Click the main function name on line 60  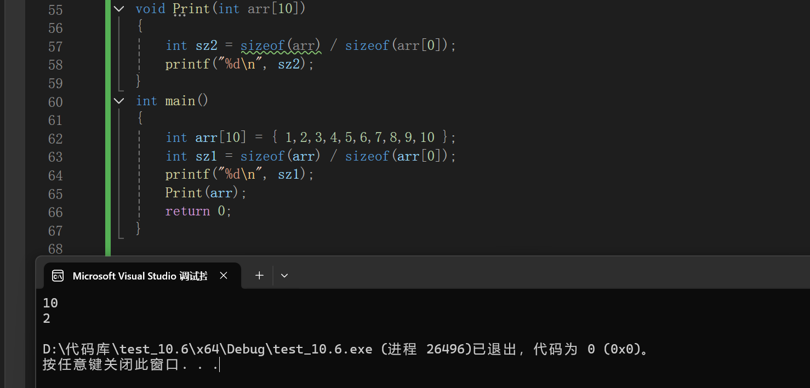180,101
